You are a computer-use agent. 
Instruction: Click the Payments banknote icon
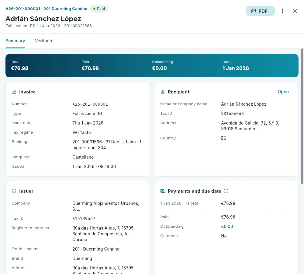point(163,191)
